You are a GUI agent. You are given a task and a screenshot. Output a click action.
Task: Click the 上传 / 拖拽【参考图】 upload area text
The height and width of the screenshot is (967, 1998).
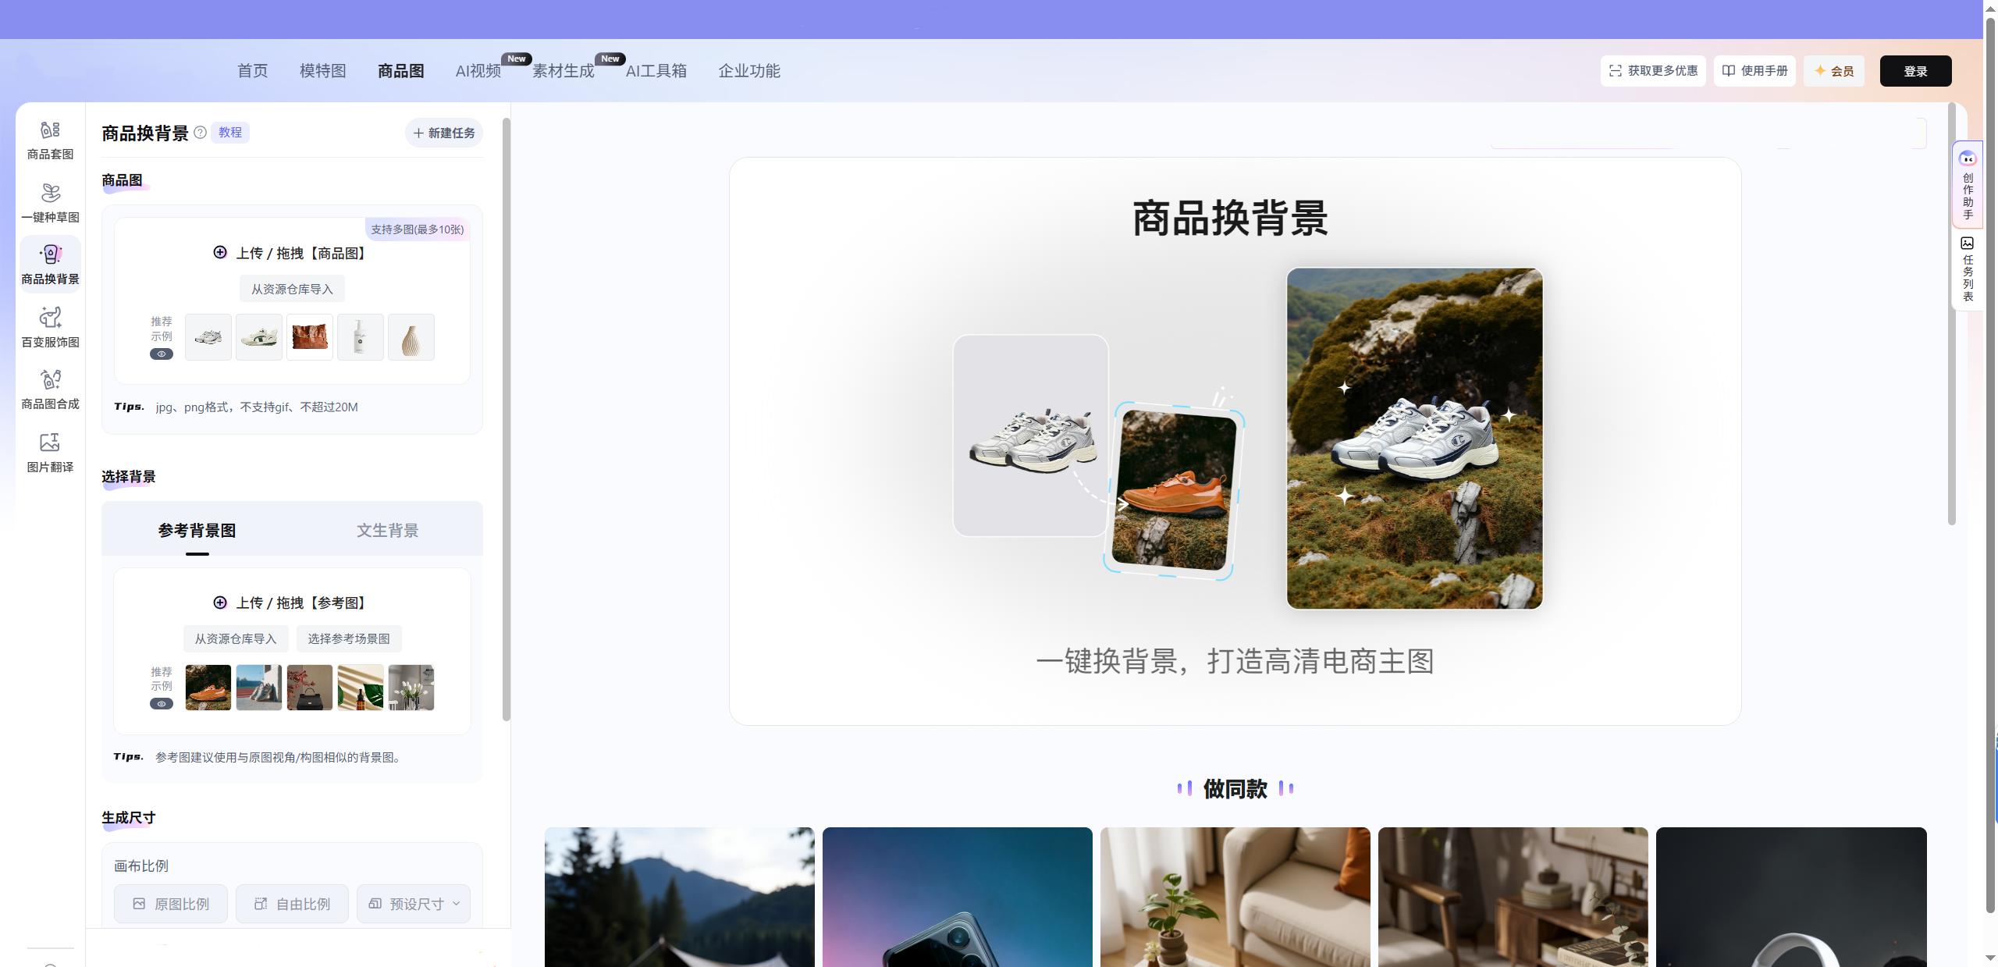tap(301, 603)
